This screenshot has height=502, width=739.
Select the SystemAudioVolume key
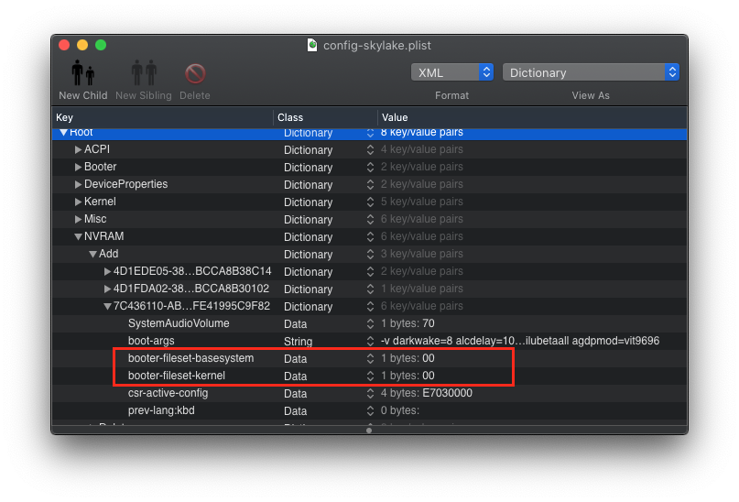(x=179, y=323)
